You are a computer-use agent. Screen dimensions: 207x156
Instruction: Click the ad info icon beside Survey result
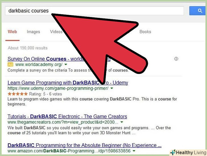point(176,59)
